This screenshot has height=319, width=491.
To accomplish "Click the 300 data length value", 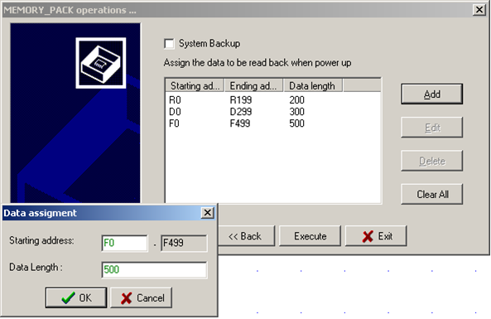I will [296, 112].
